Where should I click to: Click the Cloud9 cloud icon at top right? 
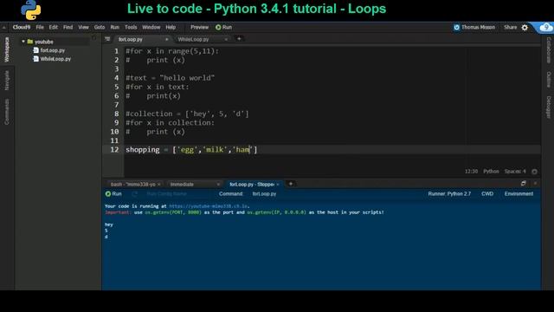pos(546,27)
